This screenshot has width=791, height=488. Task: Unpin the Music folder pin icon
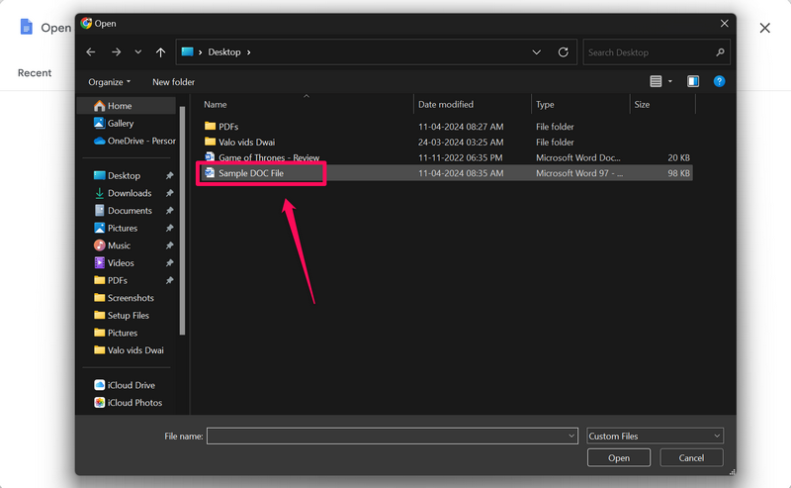pyautogui.click(x=169, y=245)
